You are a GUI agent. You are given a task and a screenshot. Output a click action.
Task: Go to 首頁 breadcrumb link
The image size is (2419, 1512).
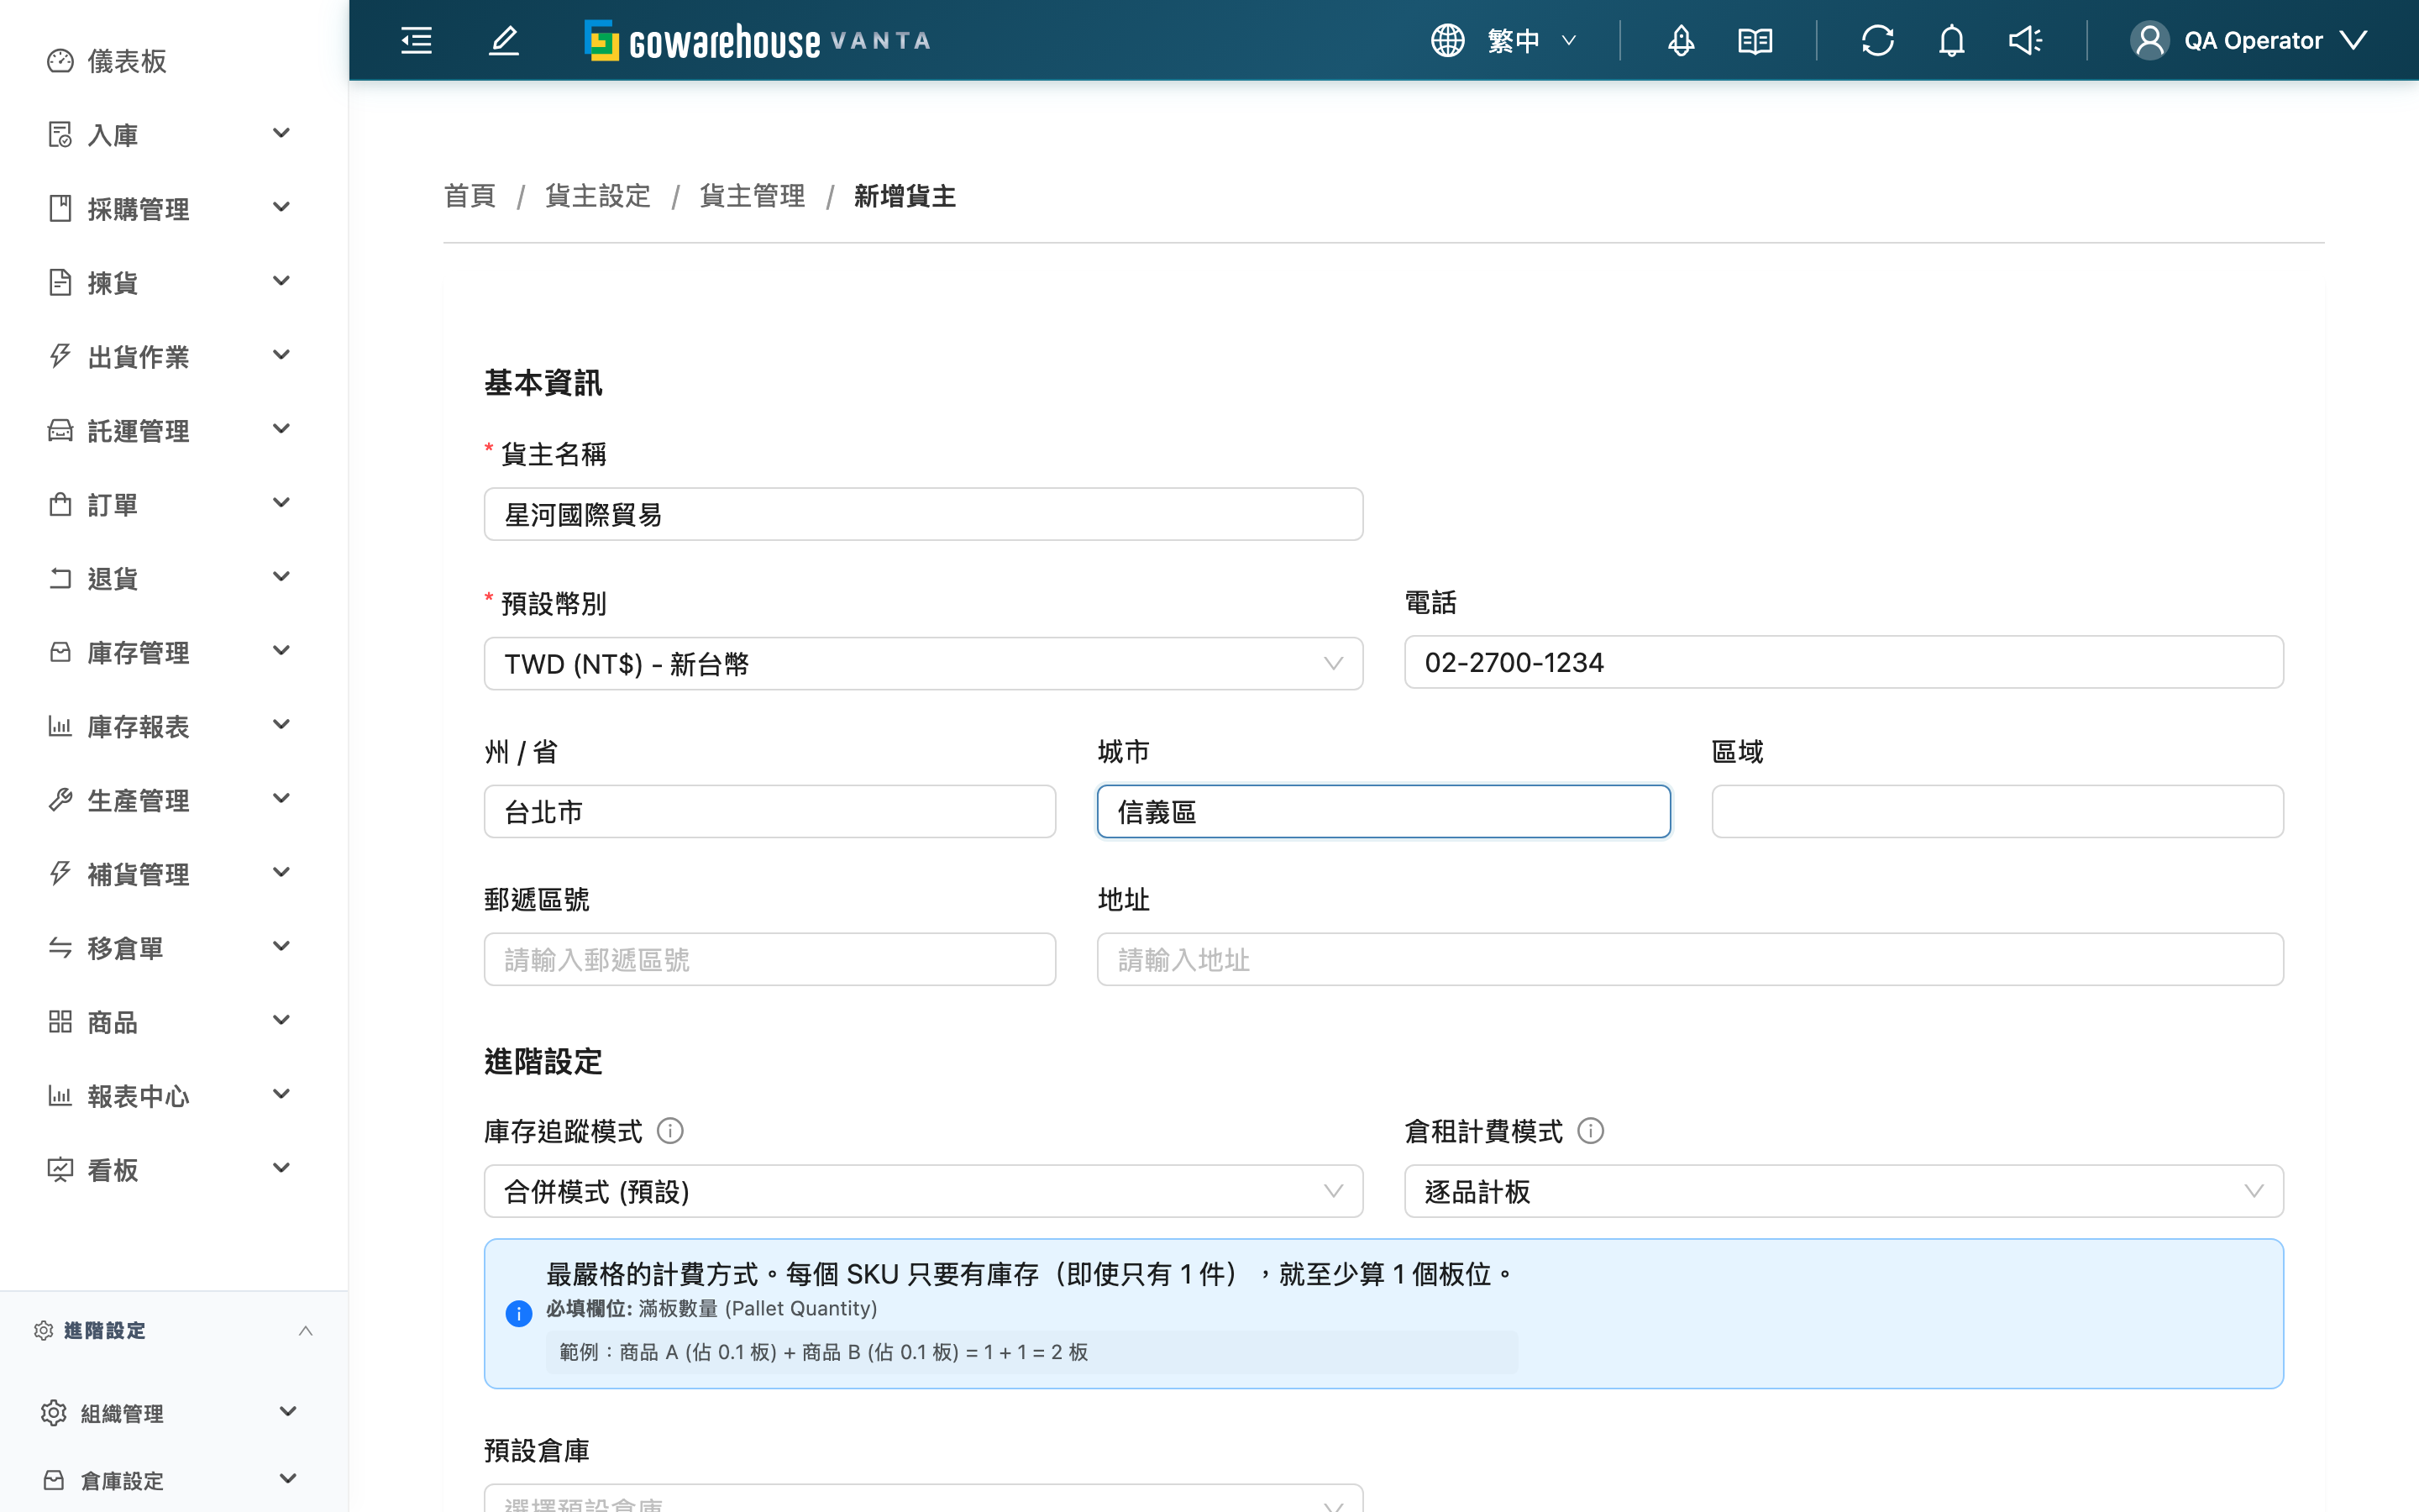tap(470, 196)
